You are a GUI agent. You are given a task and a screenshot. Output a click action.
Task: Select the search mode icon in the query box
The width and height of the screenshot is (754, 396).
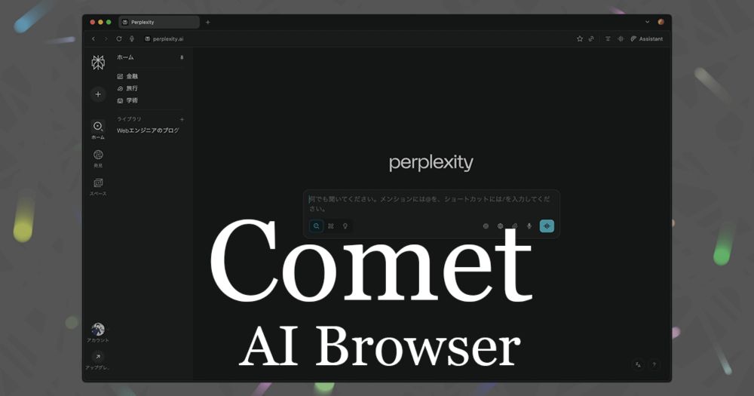click(x=316, y=226)
